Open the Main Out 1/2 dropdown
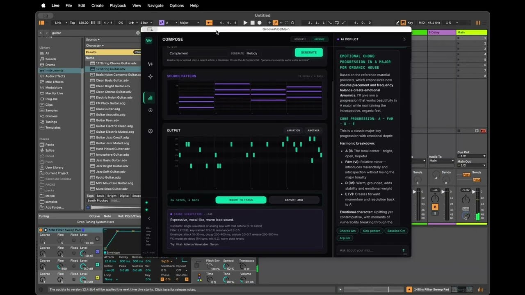Viewport: 525px width, 295px height. [472, 166]
